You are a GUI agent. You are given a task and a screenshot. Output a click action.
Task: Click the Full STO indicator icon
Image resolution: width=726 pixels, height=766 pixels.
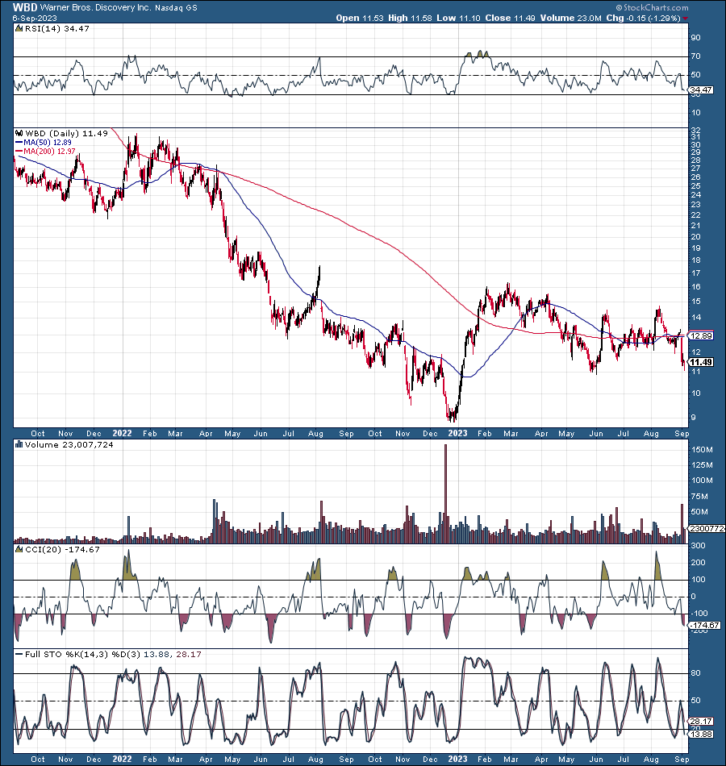17,654
